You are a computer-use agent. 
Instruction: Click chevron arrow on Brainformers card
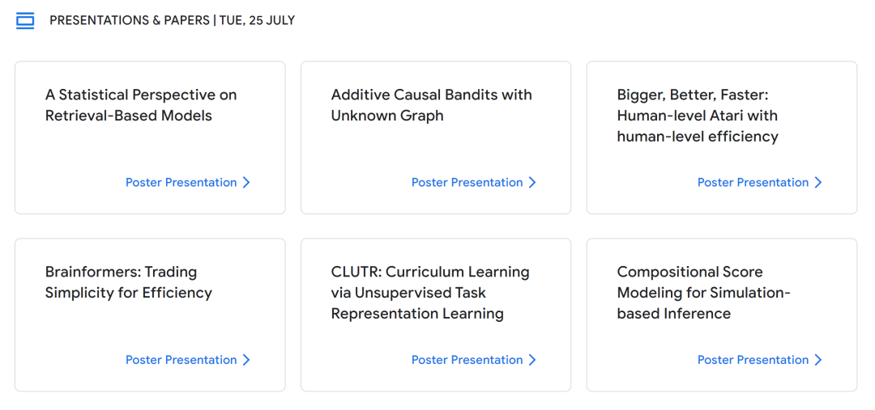(x=246, y=360)
